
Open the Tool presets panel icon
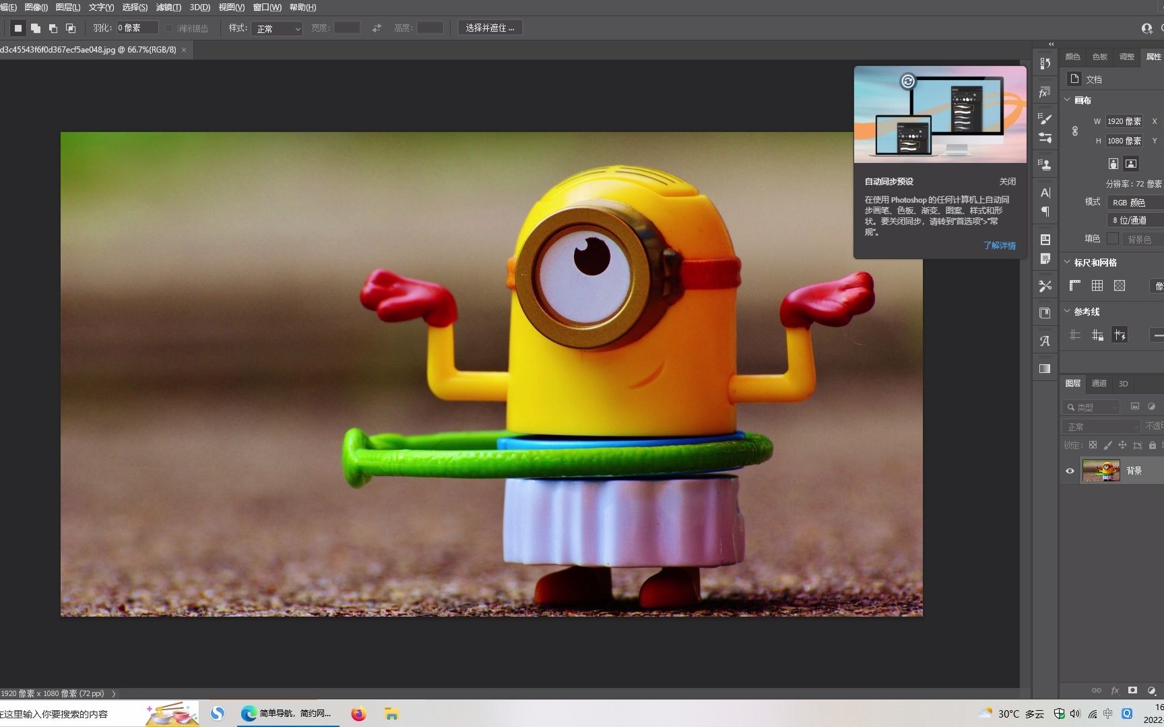click(x=1045, y=286)
